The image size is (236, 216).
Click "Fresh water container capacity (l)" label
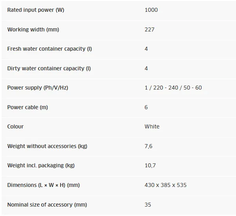click(49, 49)
